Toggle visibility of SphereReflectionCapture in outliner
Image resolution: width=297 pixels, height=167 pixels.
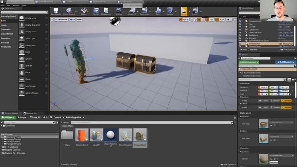point(240,41)
